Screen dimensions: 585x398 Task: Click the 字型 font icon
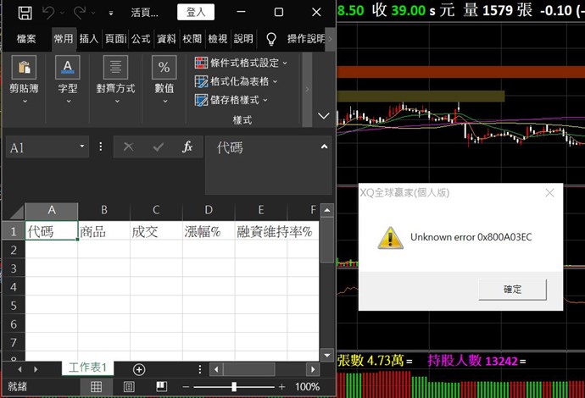68,67
